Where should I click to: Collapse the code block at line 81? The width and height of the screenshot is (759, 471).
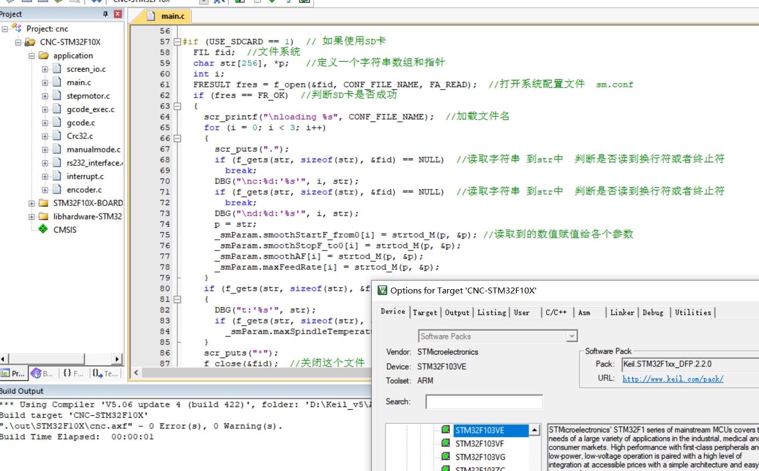pos(177,299)
